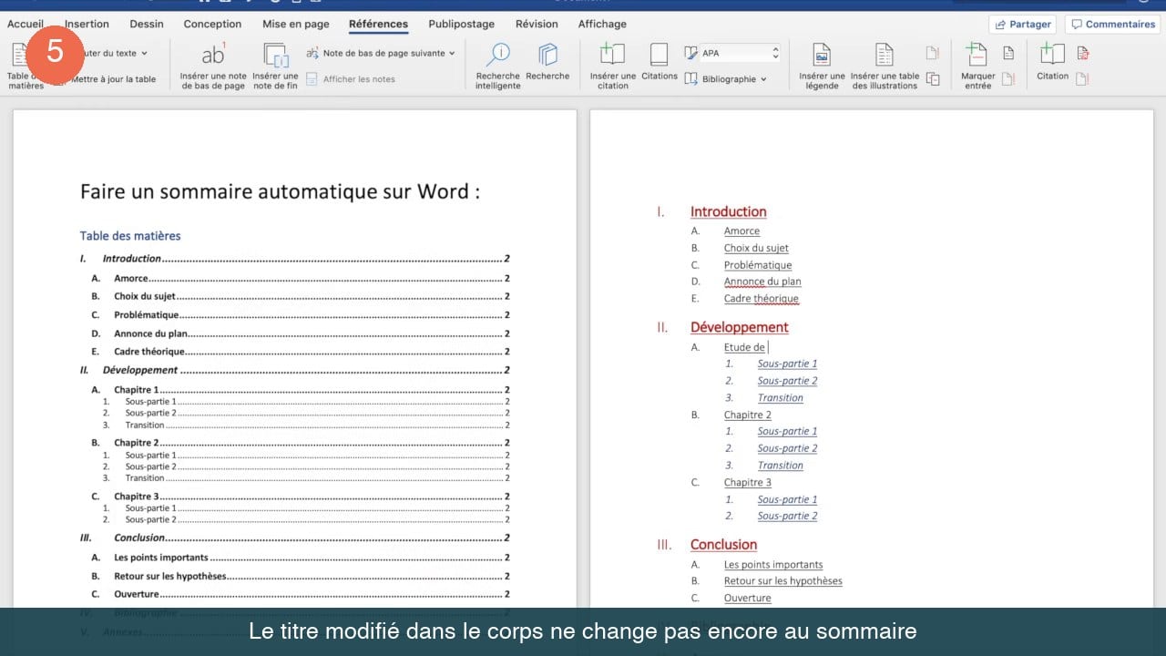Click the insert index icon beside Marquer entrée
1166x656 pixels.
[1008, 53]
